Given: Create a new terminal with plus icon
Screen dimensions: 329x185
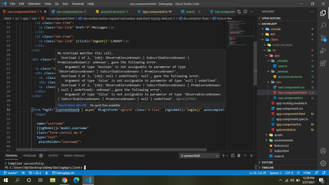Looking at the screenshot, I should pyautogui.click(x=223, y=156).
